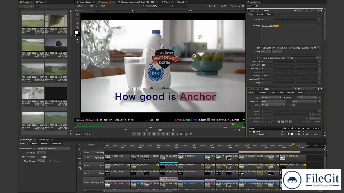Open the Frame Rate dropdown
Screen dimensions: 344x193
(x=41, y=153)
